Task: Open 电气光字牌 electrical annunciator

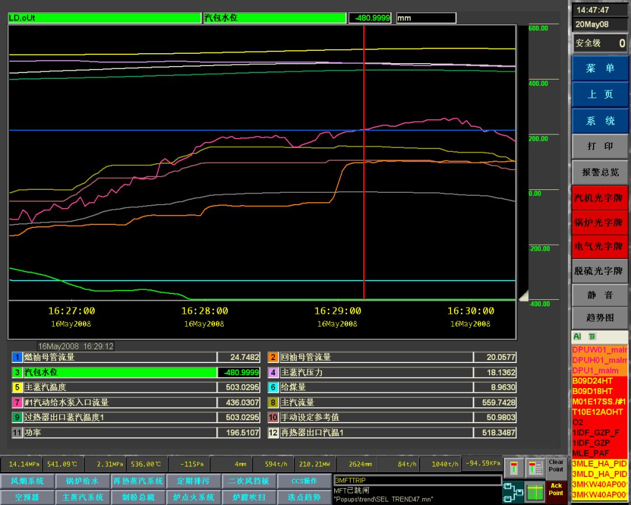Action: pyautogui.click(x=599, y=247)
